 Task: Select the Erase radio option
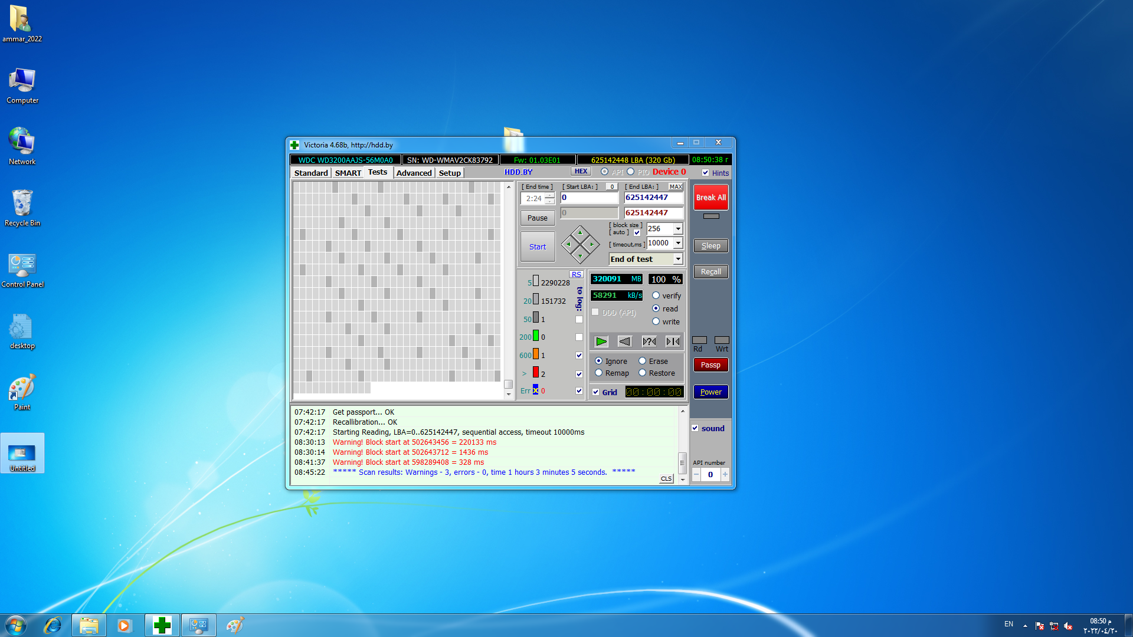click(642, 361)
